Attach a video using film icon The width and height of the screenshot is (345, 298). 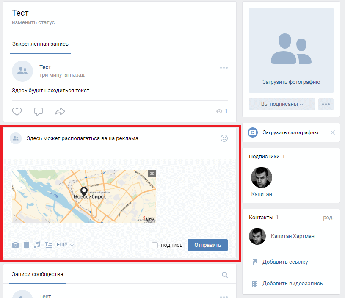[x=27, y=245]
